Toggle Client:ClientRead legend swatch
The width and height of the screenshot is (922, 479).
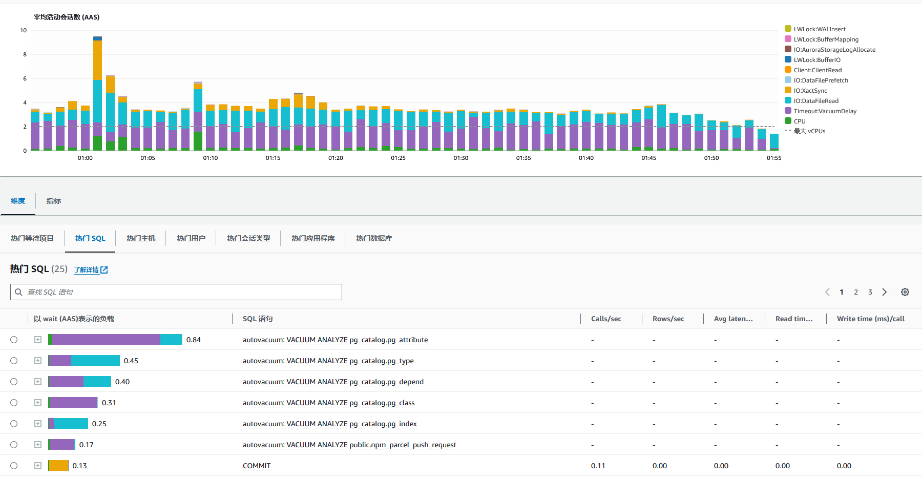coord(788,70)
